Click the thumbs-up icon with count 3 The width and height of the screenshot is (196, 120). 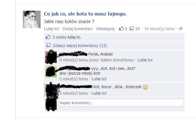[121, 29]
